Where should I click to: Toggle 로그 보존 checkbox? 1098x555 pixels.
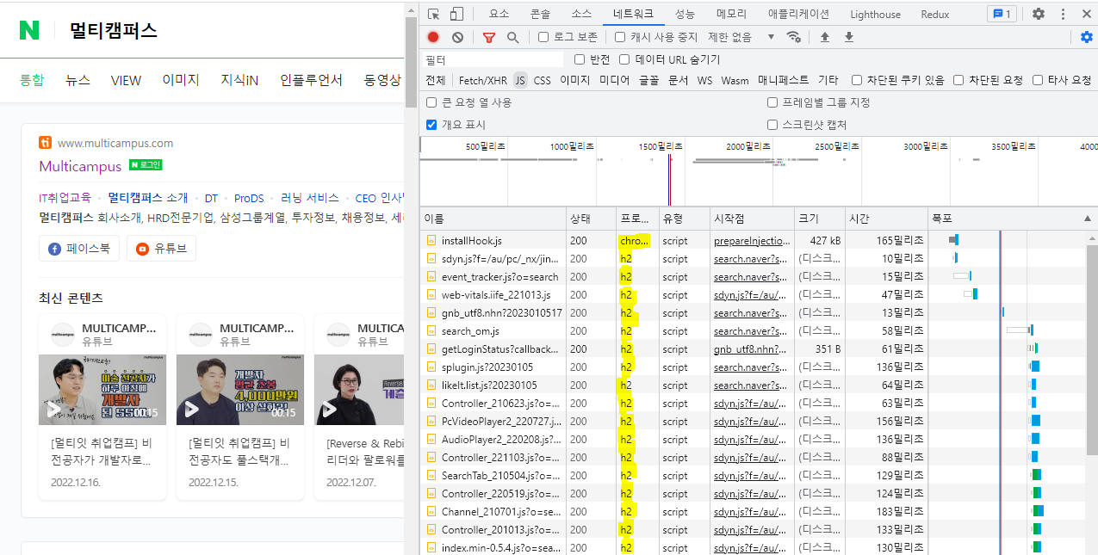pos(543,37)
